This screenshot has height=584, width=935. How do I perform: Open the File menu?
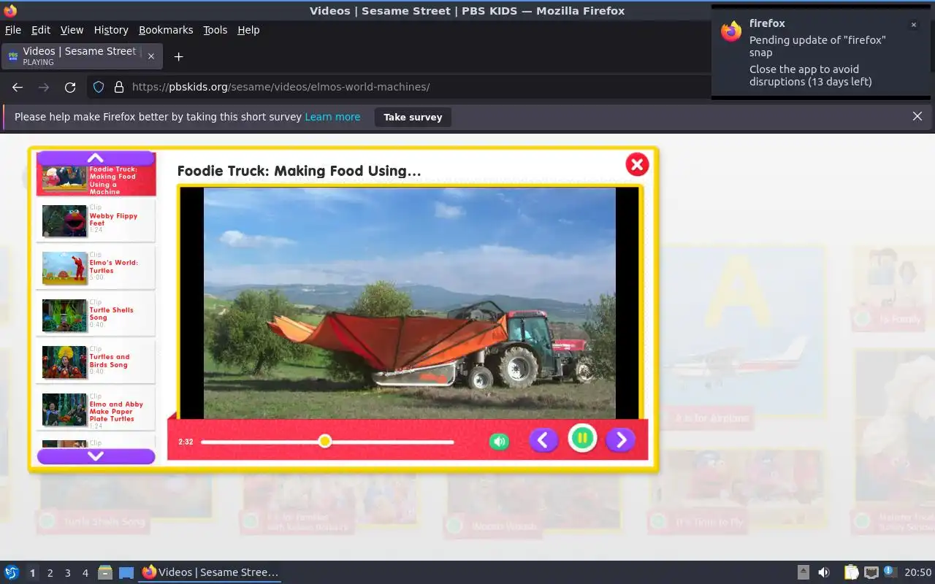(x=13, y=30)
